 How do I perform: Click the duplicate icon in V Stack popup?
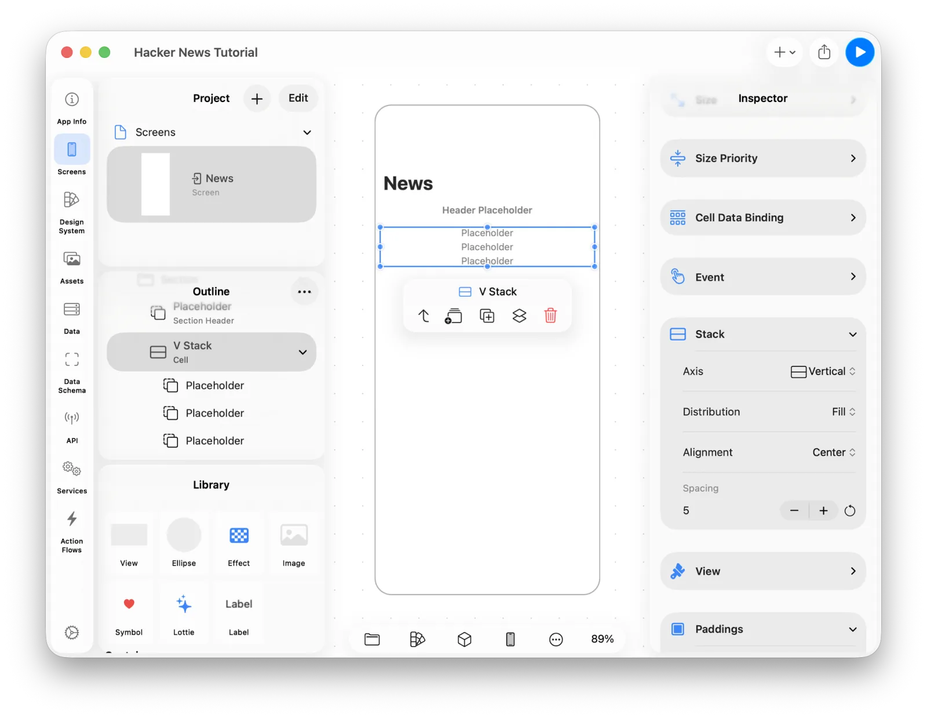pos(487,316)
